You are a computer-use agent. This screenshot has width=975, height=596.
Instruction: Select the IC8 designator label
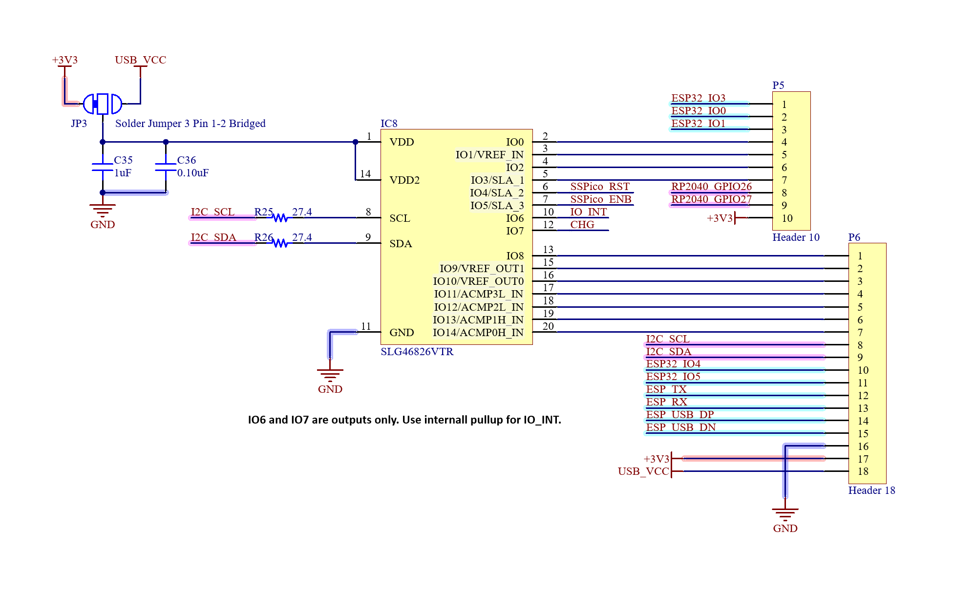coord(389,123)
